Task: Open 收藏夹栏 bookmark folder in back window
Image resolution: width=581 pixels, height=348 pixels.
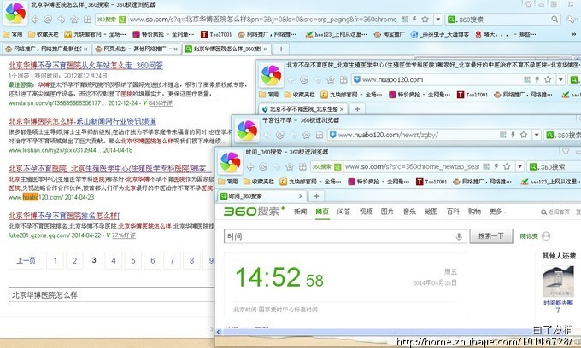Action: pyautogui.click(x=44, y=34)
